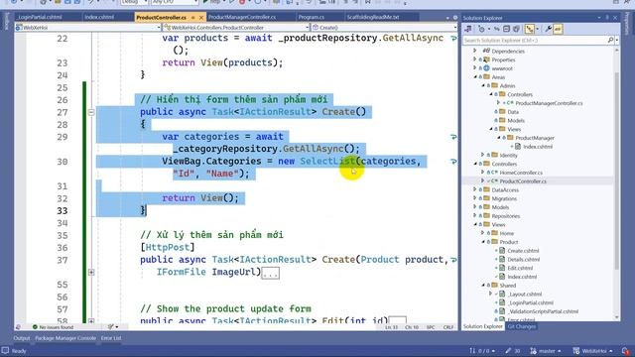
Task: Select _ValidationScriptsPartial.cshtml file
Action: coord(543,311)
